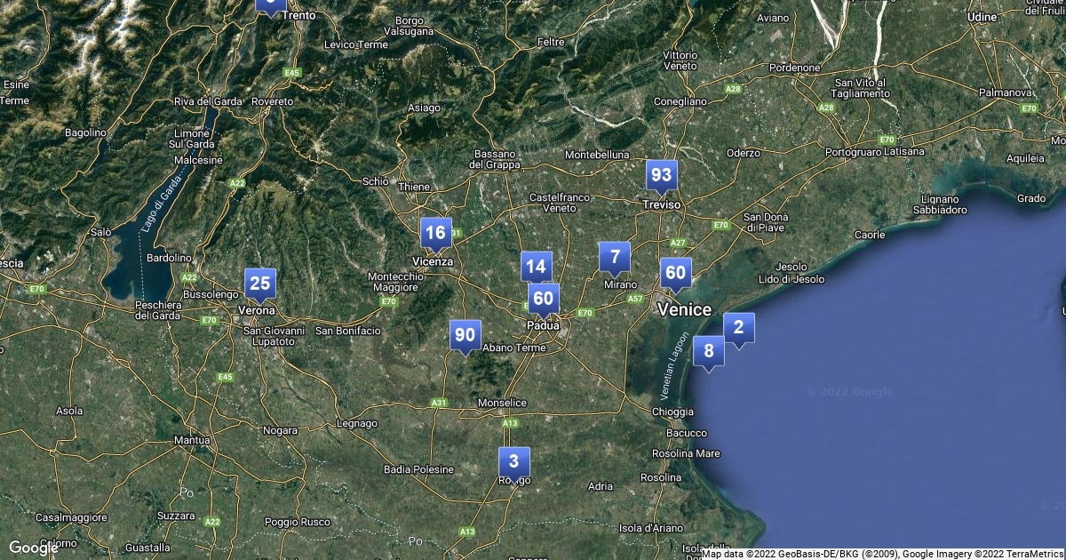Click the partially visible marker near Trento
Image resolution: width=1066 pixels, height=560 pixels.
(270, 5)
